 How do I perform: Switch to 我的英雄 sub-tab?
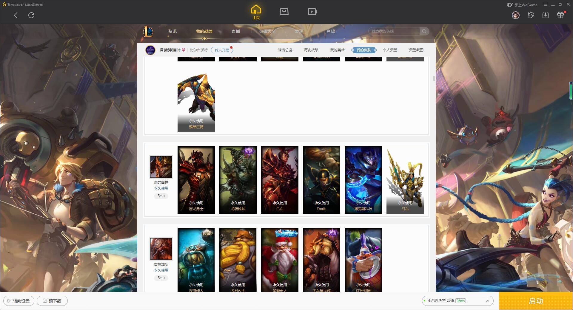pyautogui.click(x=338, y=50)
